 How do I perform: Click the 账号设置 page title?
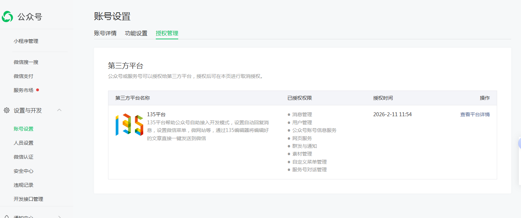click(x=112, y=16)
